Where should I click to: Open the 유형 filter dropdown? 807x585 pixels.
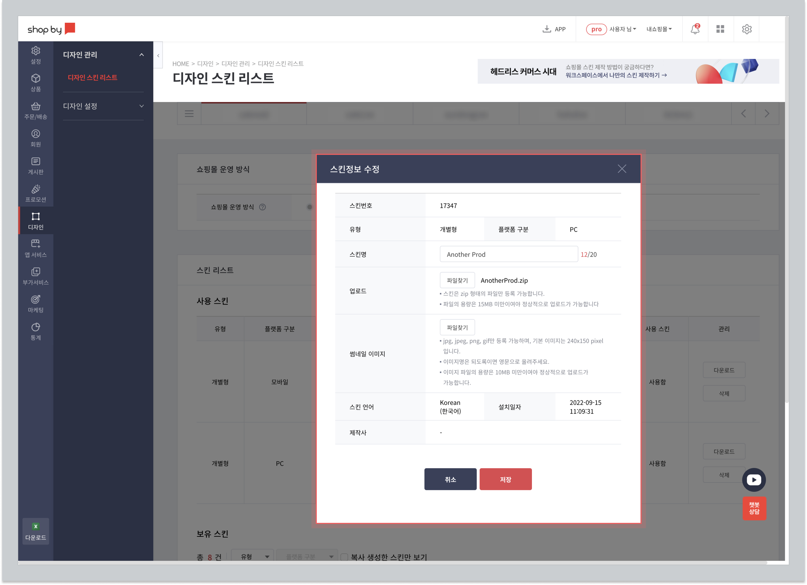pyautogui.click(x=252, y=556)
